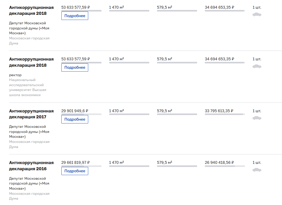Click the 1 шт. count in the 2017 row
This screenshot has height=205, width=282.
pyautogui.click(x=257, y=111)
